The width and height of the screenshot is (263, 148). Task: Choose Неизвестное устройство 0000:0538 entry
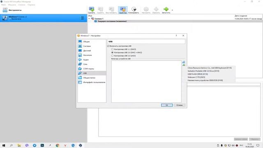[209, 80]
